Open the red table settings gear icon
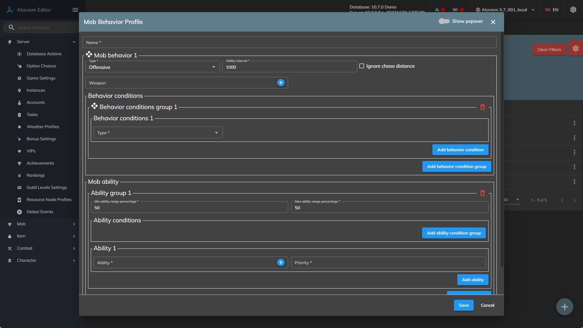 click(575, 49)
